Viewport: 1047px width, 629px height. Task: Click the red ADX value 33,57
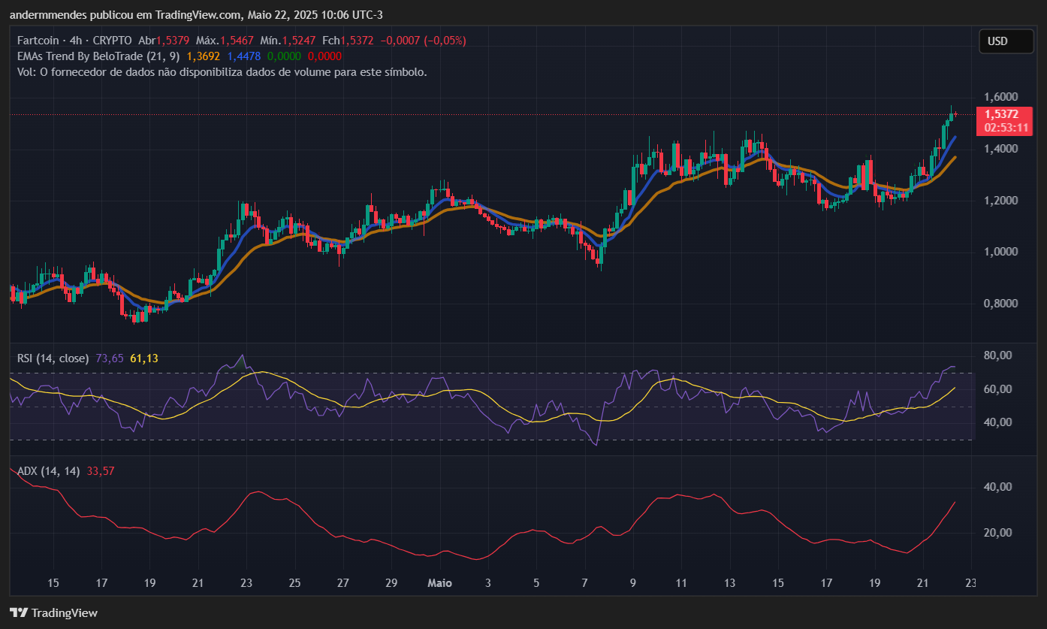tap(101, 471)
